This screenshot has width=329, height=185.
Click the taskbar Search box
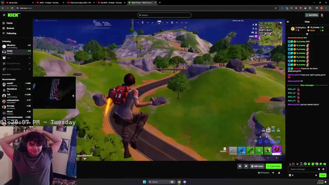[x=161, y=182]
